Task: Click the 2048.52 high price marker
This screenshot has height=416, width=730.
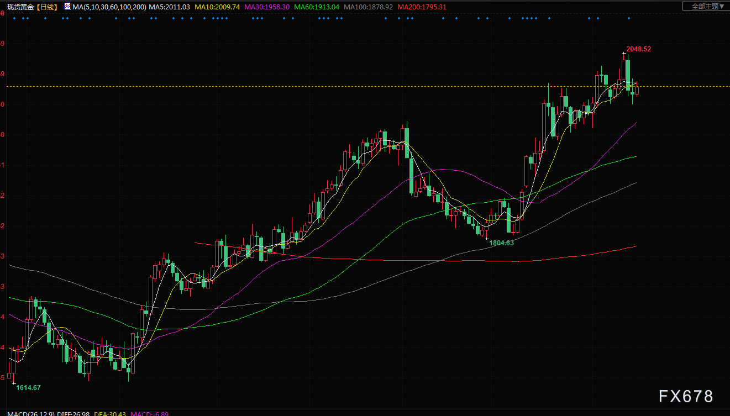Action: [638, 49]
